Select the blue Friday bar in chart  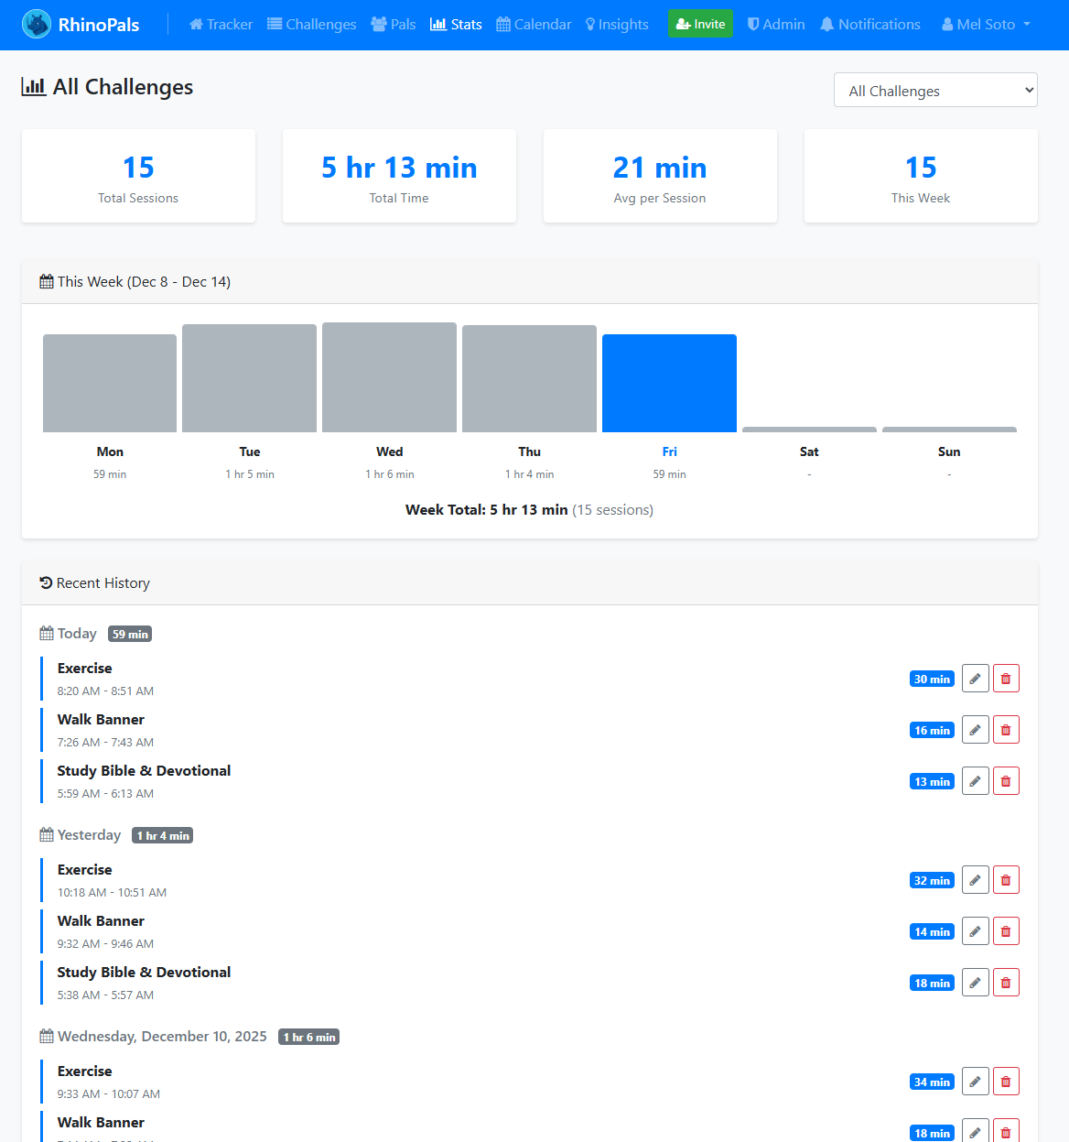(x=669, y=383)
